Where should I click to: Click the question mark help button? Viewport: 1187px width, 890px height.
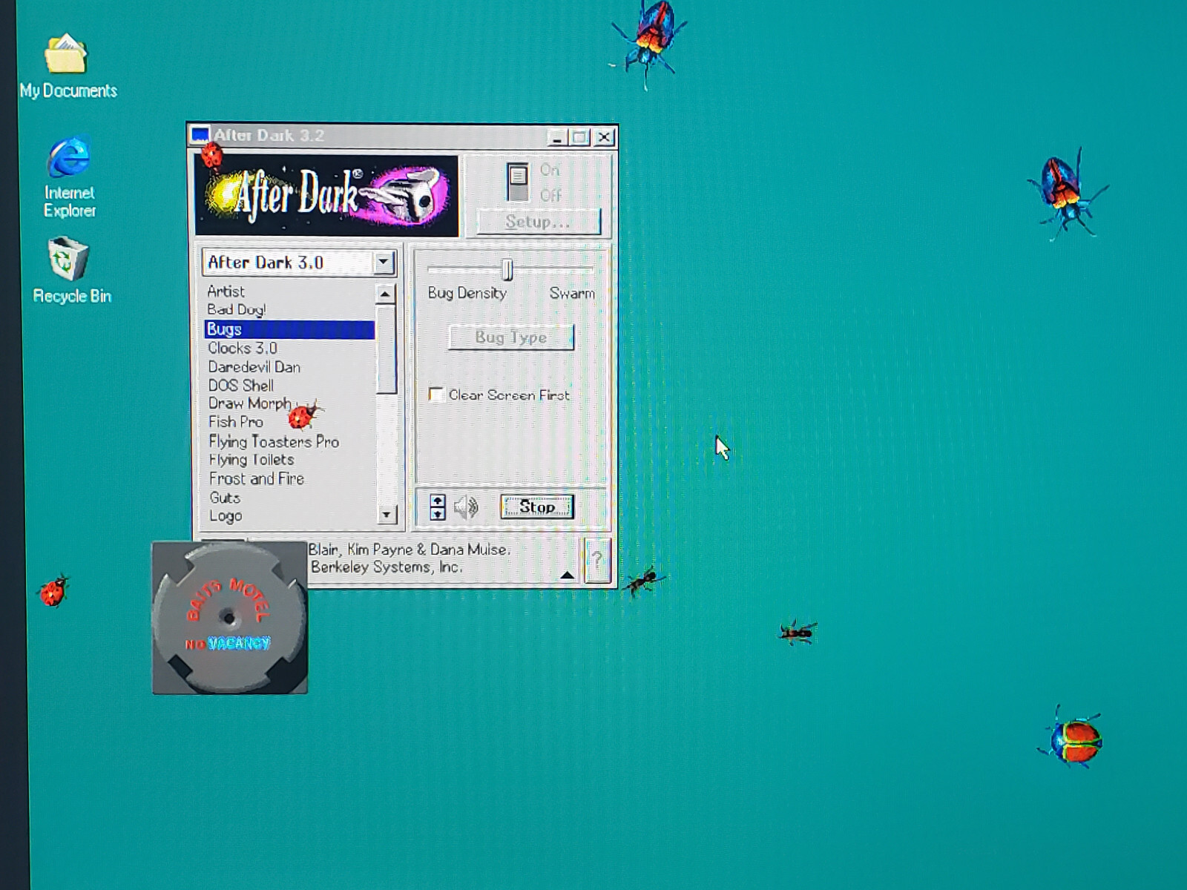click(597, 560)
